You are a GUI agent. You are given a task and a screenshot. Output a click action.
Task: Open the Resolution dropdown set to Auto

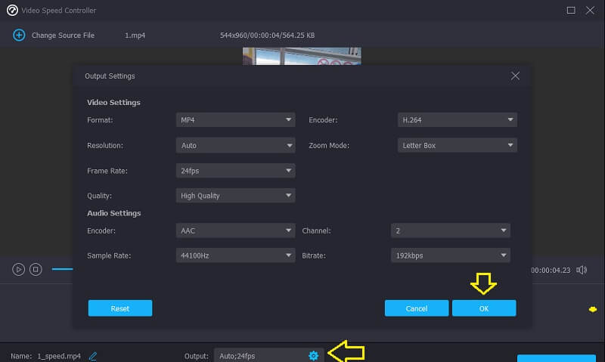click(x=234, y=145)
